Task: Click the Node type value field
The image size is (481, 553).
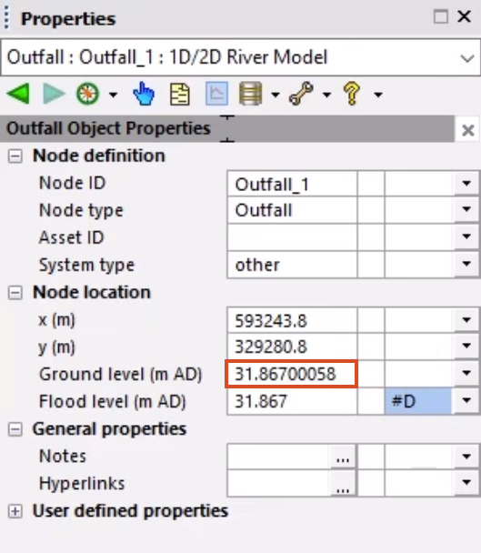Action: click(x=293, y=210)
